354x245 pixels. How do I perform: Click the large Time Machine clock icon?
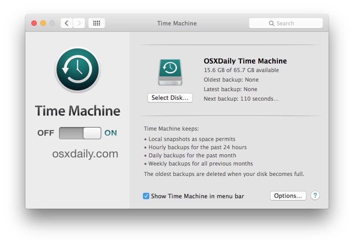pos(78,69)
